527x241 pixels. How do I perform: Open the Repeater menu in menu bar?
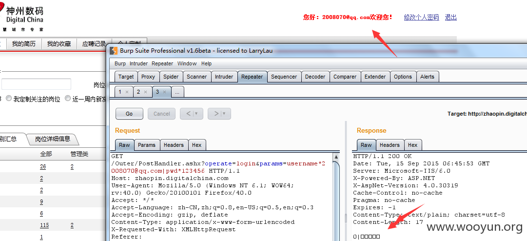pos(162,63)
